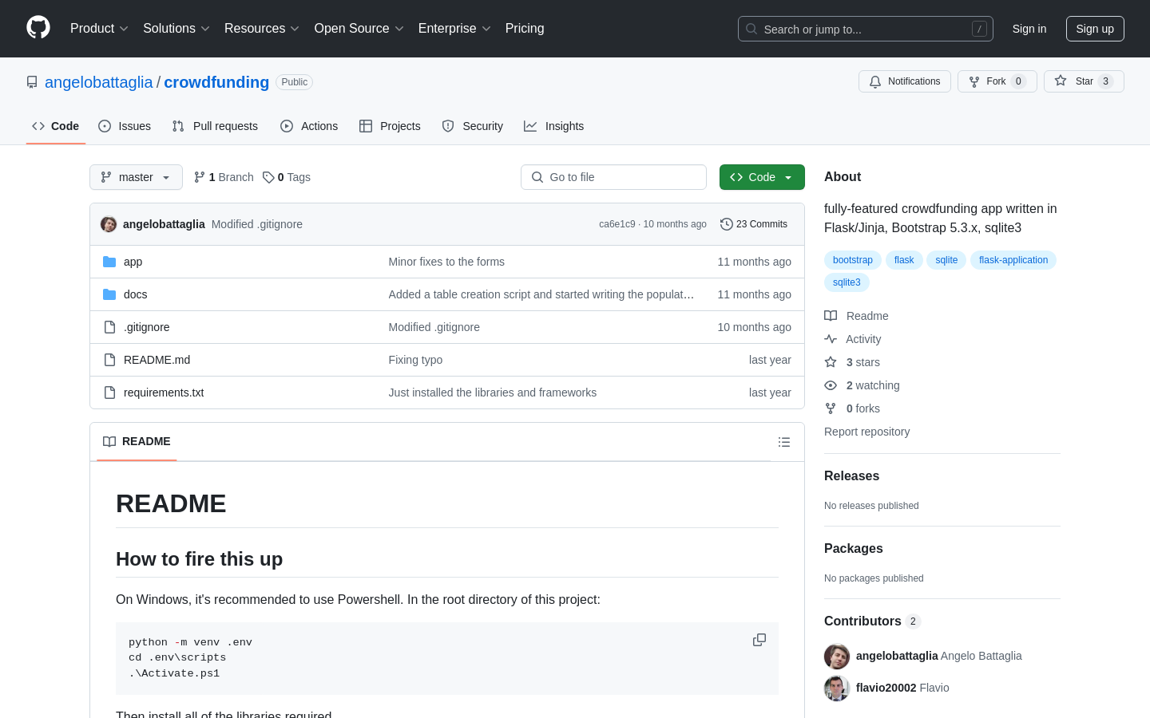The width and height of the screenshot is (1150, 718).
Task: Open the Insights tab
Action: click(554, 126)
